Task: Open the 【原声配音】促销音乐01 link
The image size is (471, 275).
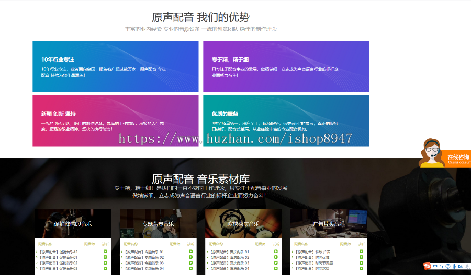Action: pyautogui.click(x=58, y=257)
